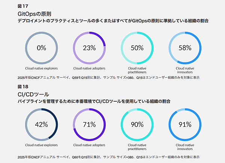225x163 pixels.
Task: Click "Cloud native adopters" label under 23% chart
Action: pos(89,69)
